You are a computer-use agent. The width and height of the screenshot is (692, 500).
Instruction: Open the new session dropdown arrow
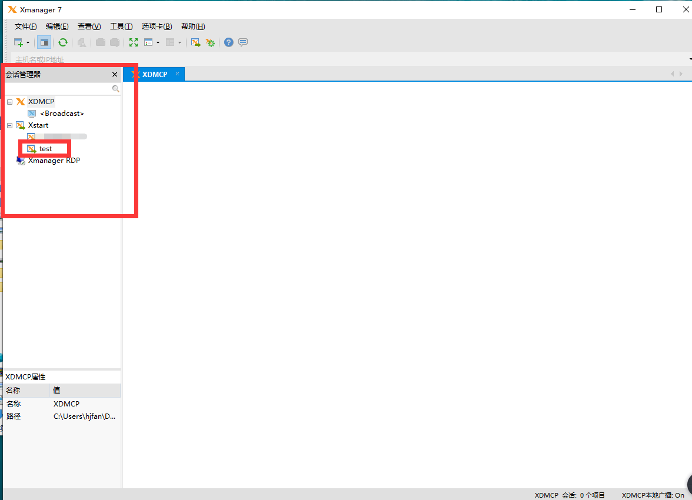click(x=28, y=42)
